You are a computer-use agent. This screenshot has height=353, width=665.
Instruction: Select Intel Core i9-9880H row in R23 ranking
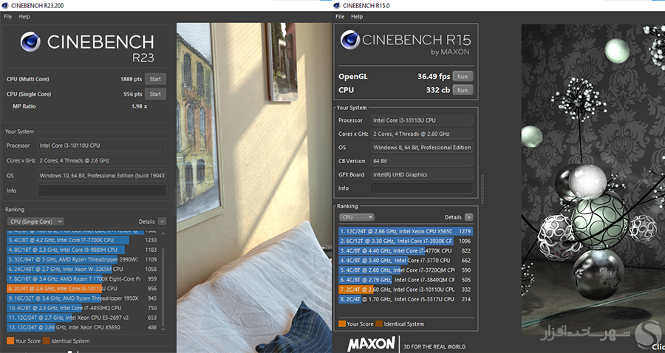coord(83,250)
